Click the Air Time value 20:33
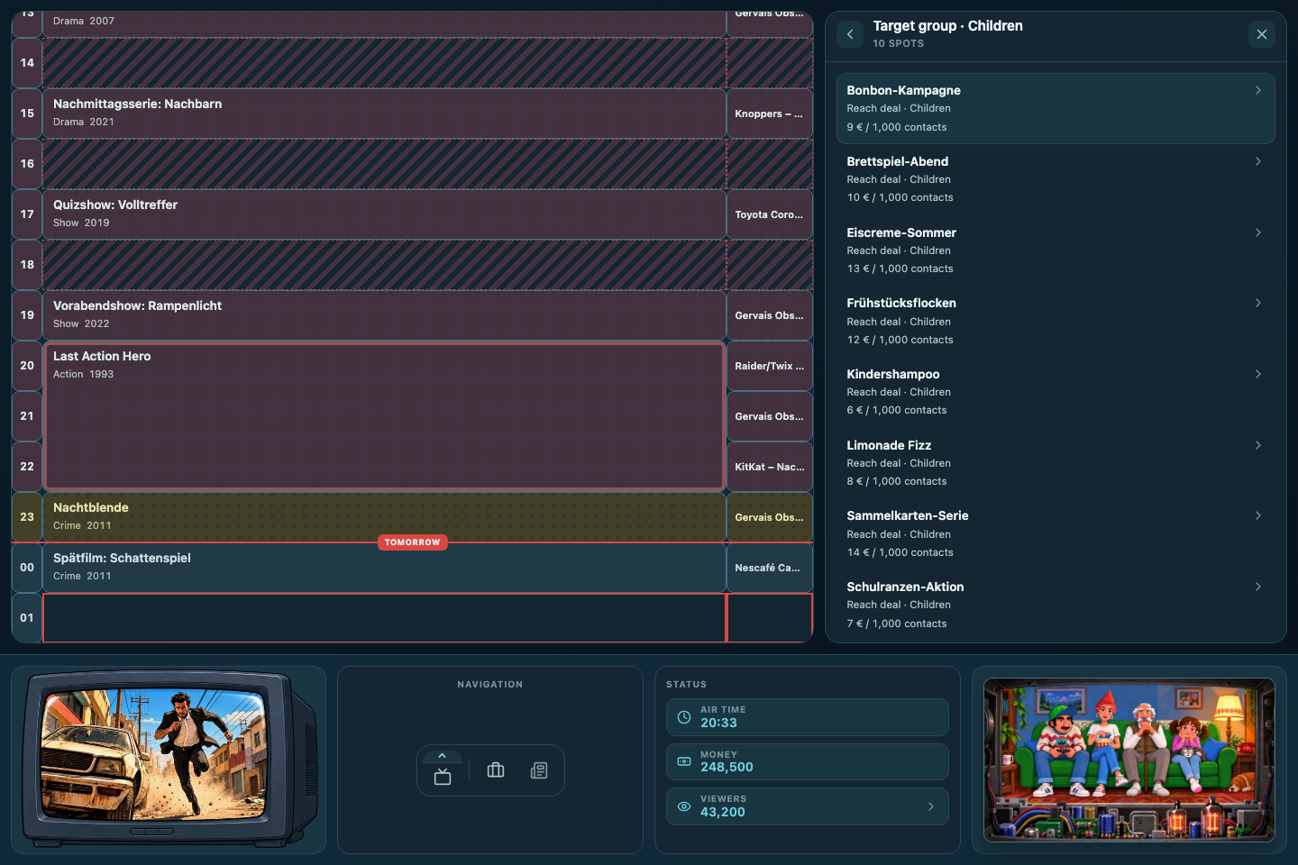The image size is (1298, 865). [x=718, y=723]
